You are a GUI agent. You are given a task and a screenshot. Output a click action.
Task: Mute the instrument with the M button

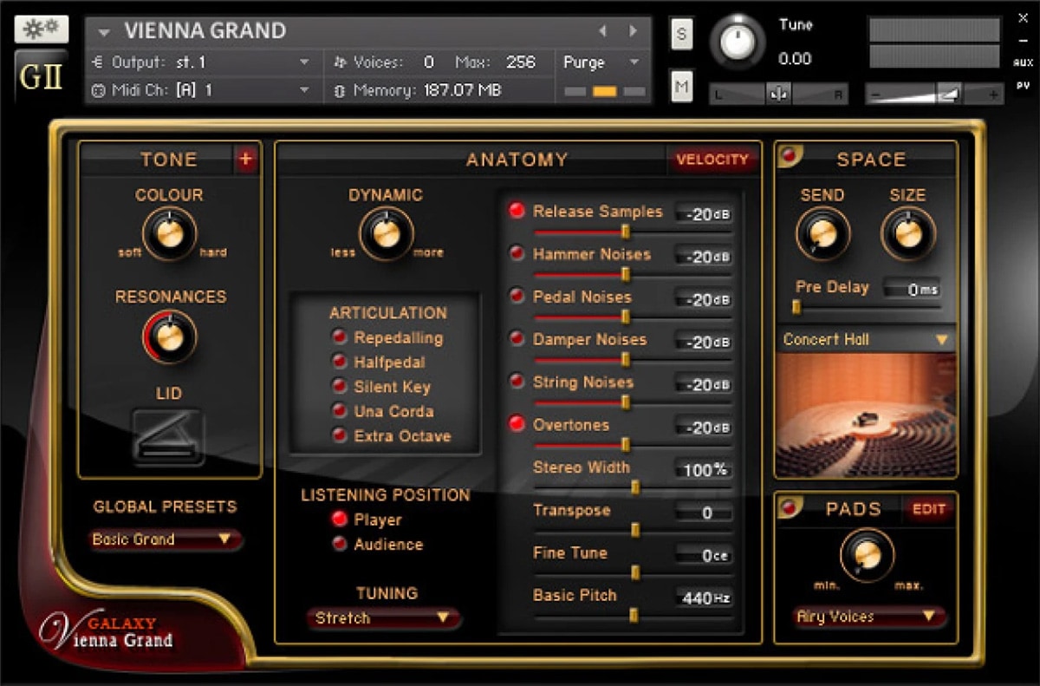click(x=681, y=87)
